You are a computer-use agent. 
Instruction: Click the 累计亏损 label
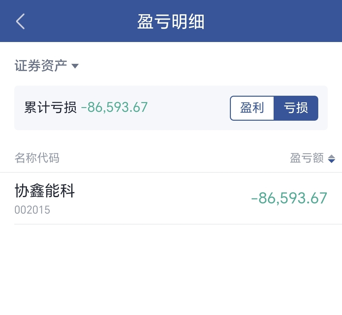click(x=50, y=107)
